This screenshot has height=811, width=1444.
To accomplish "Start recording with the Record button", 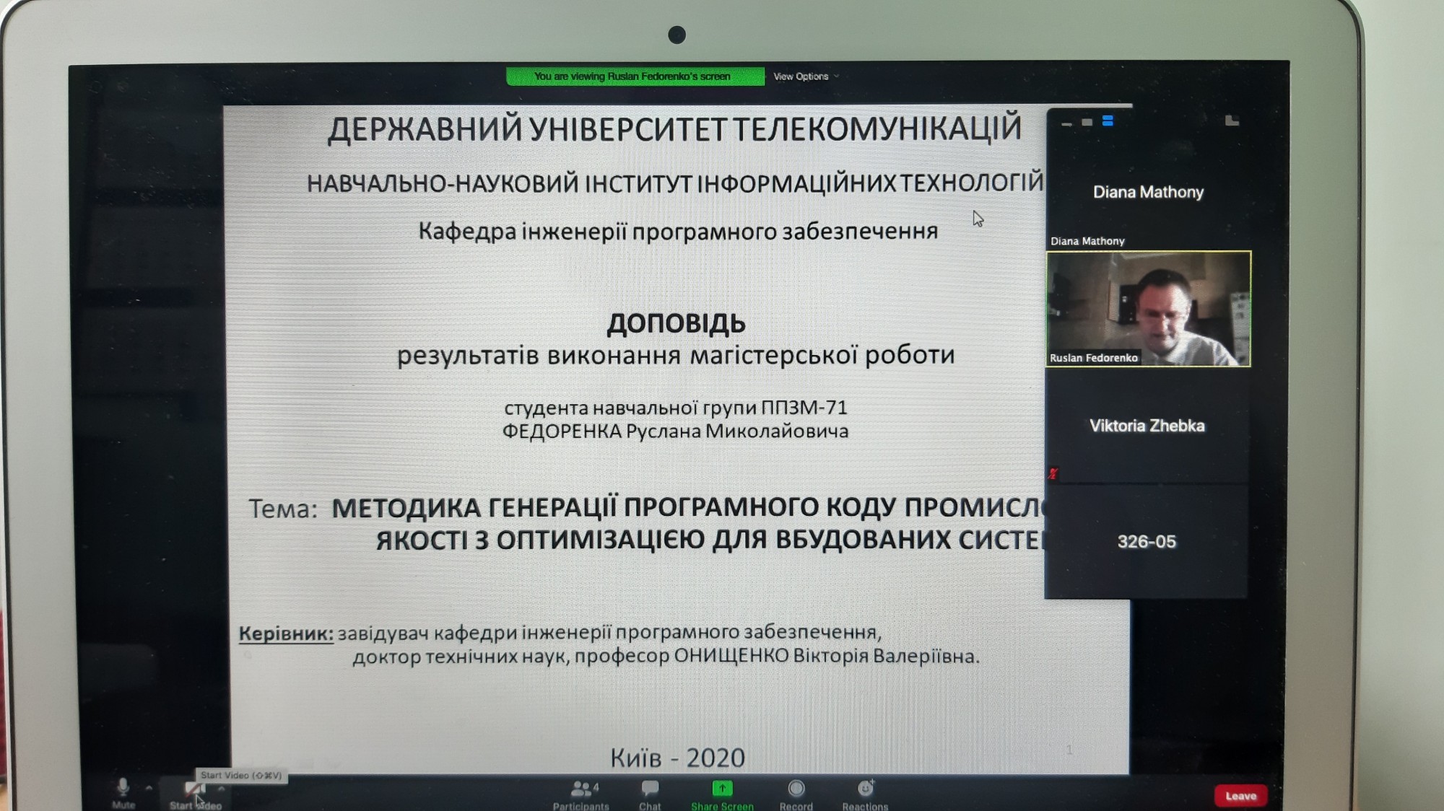I will pyautogui.click(x=796, y=794).
